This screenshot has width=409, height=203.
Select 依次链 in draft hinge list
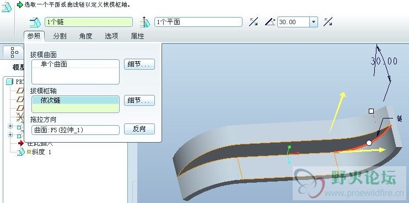point(76,100)
